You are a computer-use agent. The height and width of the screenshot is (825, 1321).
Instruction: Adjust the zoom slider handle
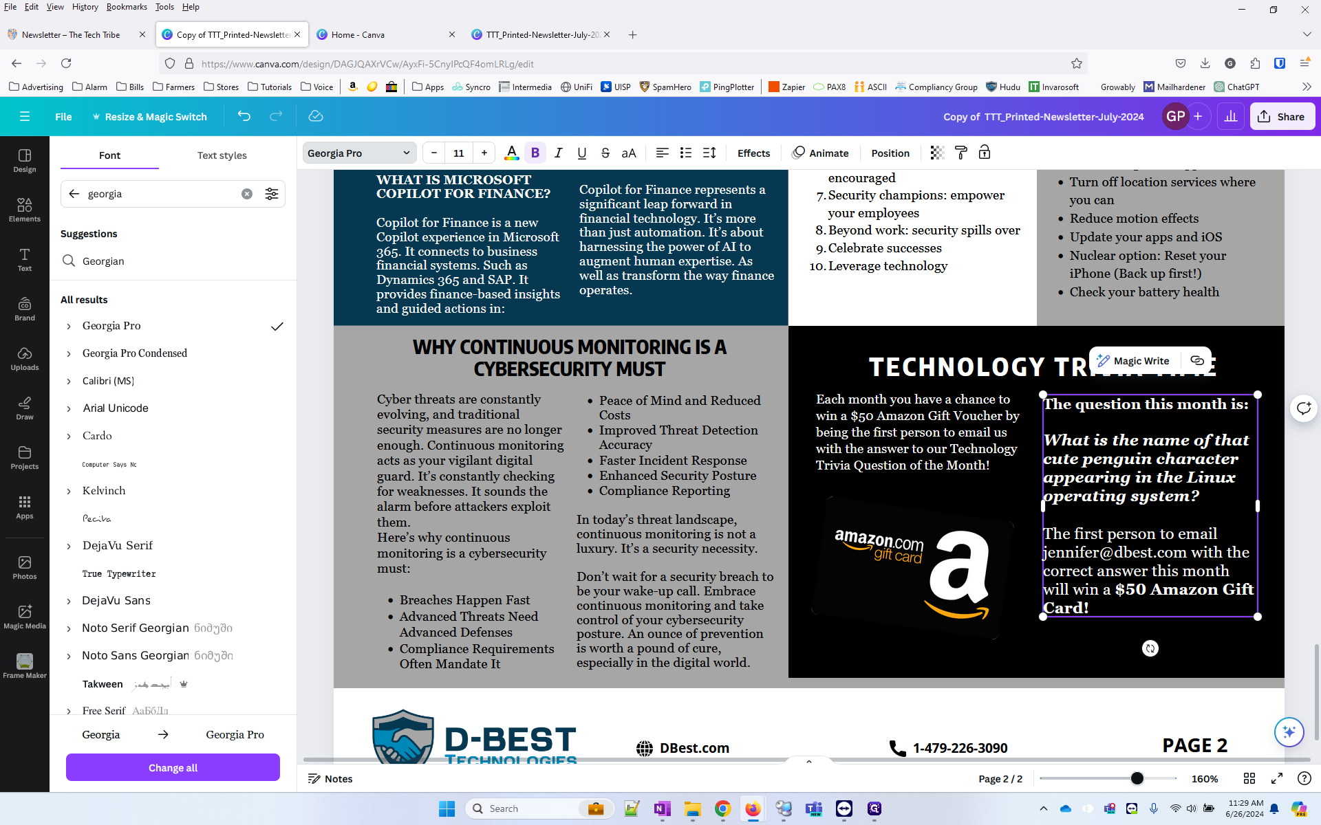click(x=1137, y=778)
